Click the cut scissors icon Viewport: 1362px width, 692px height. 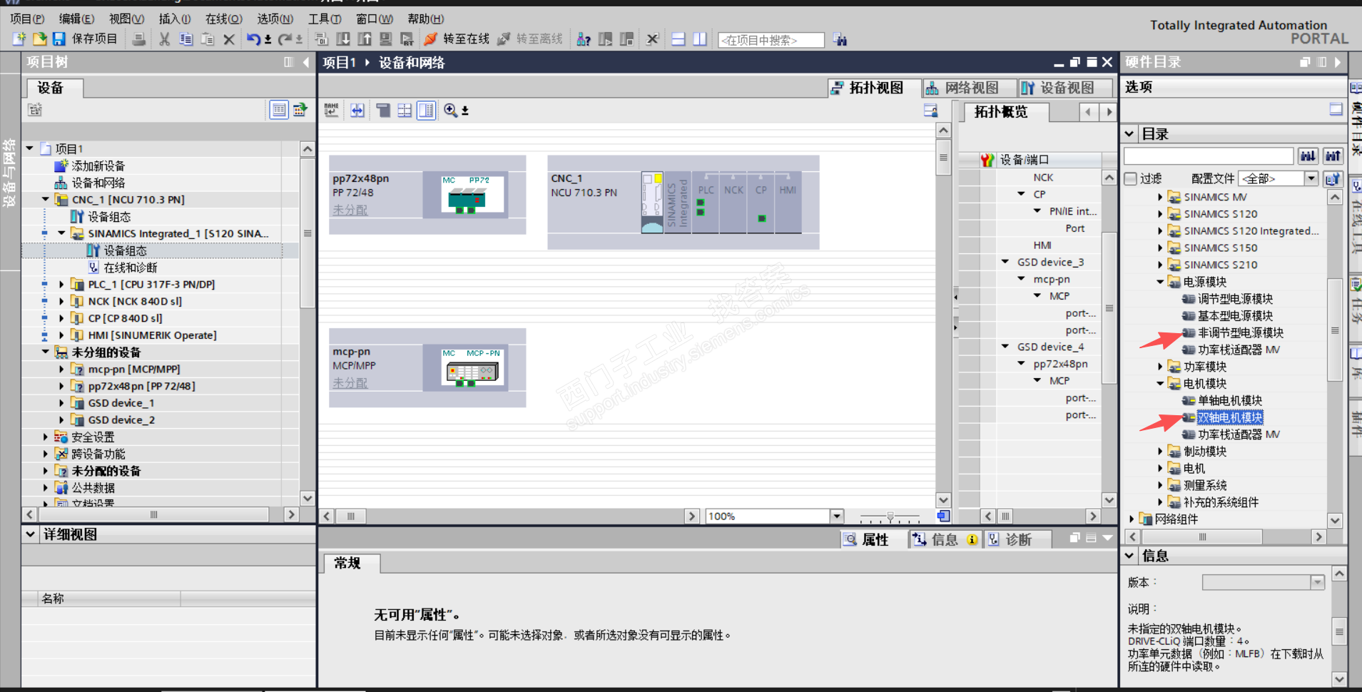[164, 39]
